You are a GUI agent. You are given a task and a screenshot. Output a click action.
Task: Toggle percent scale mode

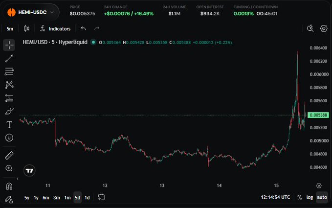pos(299,197)
